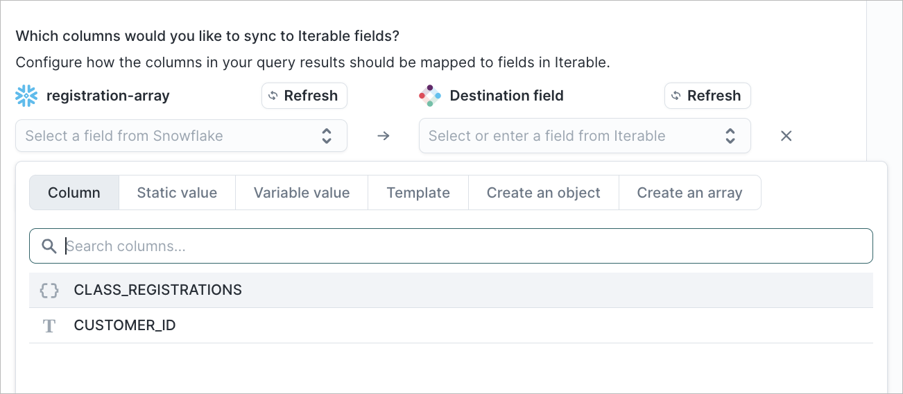Open the Iterable field select dropdown

coord(585,136)
